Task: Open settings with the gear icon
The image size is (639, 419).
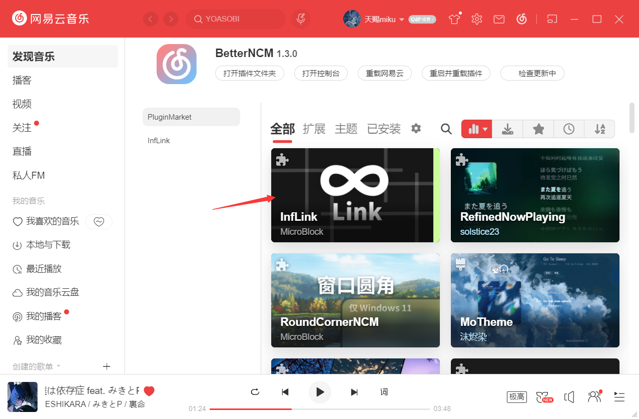Action: [x=476, y=19]
